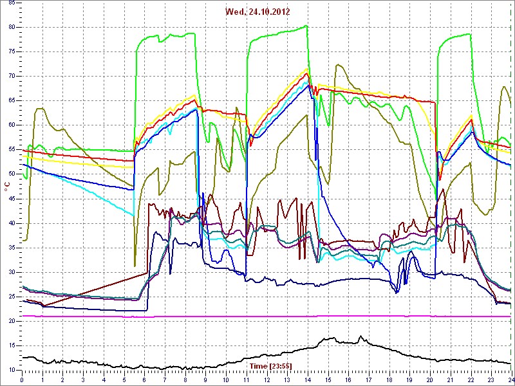Click the chart title 'Wed, 24.10.2012'
The height and width of the screenshot is (386, 515).
(257, 12)
